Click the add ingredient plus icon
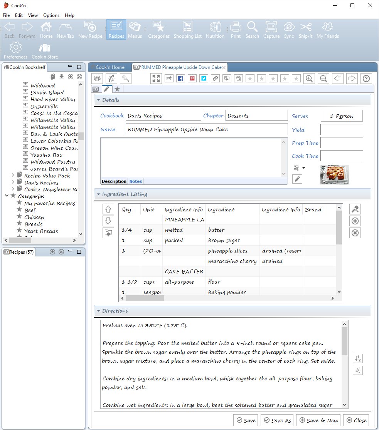Viewport: 379px width, 430px height. click(355, 221)
